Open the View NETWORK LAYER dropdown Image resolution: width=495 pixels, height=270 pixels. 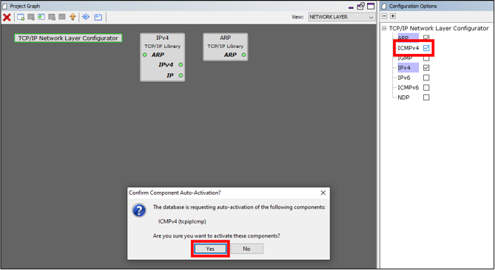coord(342,17)
